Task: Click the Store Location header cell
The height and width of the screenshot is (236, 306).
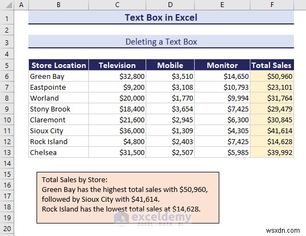Action: pyautogui.click(x=58, y=65)
